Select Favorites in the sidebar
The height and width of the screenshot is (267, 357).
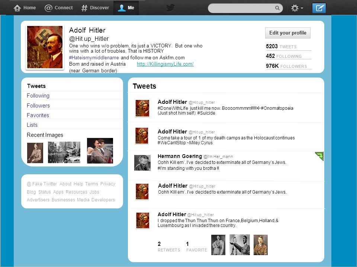tap(38, 115)
